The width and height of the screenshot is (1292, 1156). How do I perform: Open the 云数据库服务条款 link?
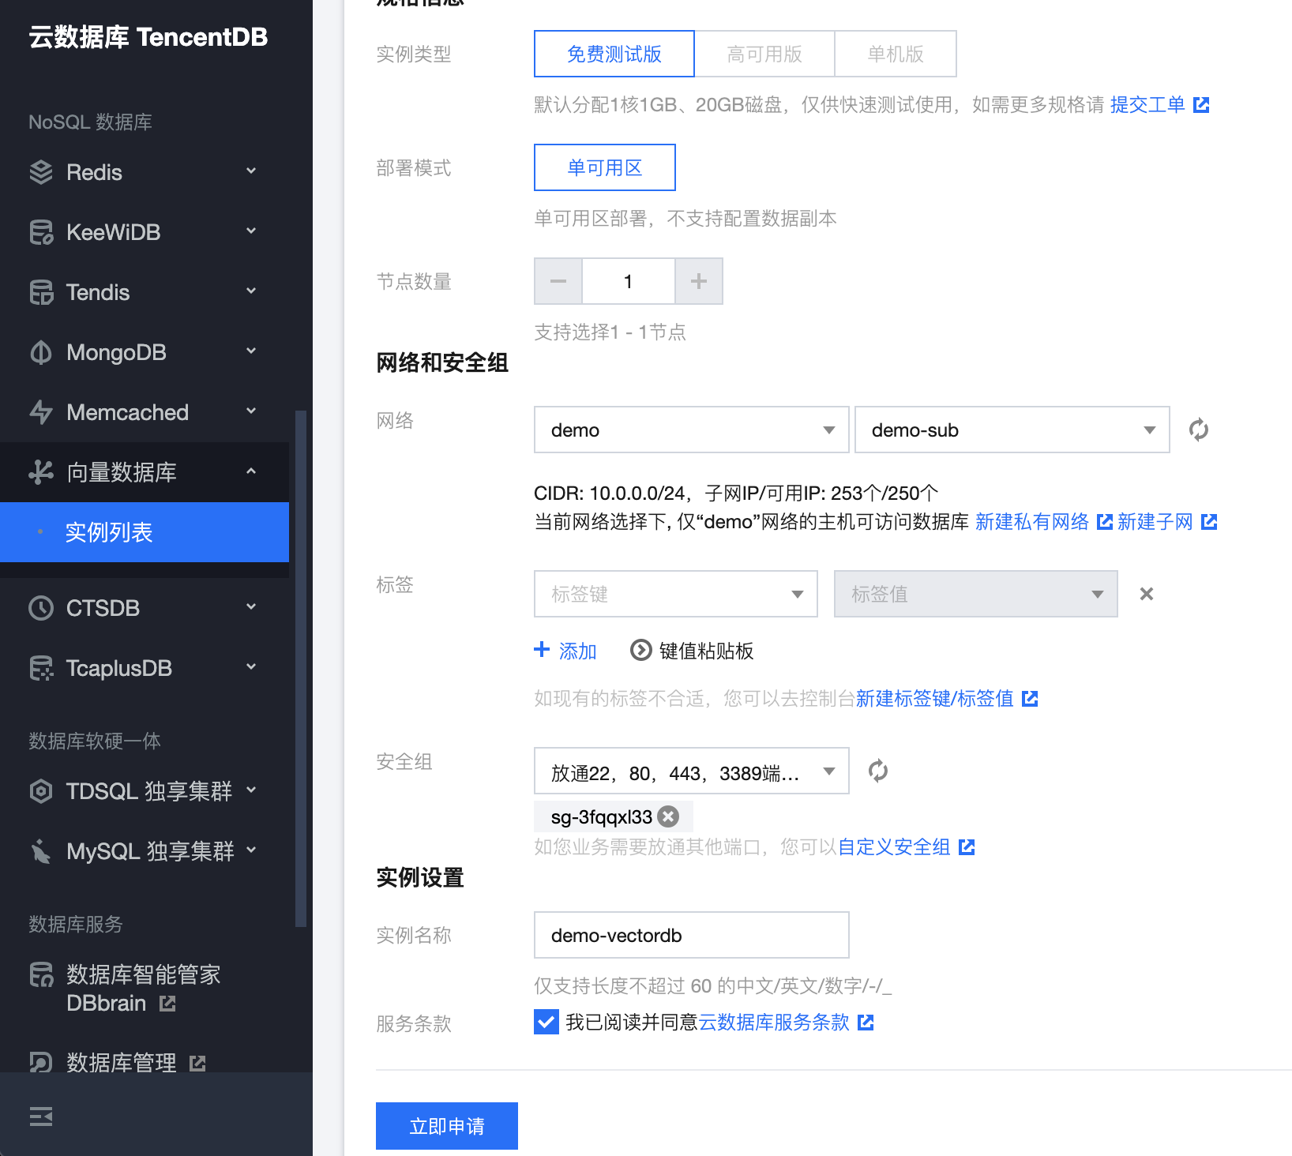(774, 1023)
